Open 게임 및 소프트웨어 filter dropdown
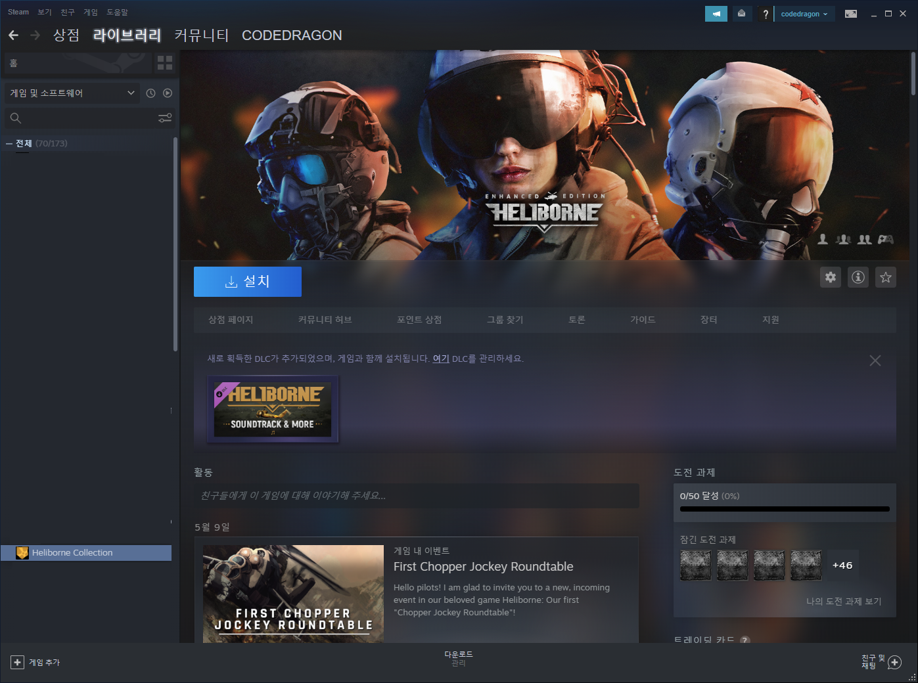 pyautogui.click(x=72, y=93)
